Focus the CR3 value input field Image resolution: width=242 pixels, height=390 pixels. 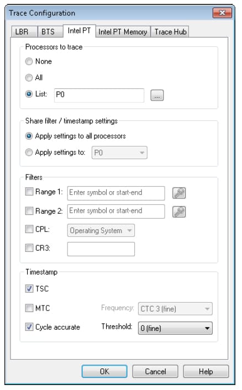pyautogui.click(x=101, y=249)
